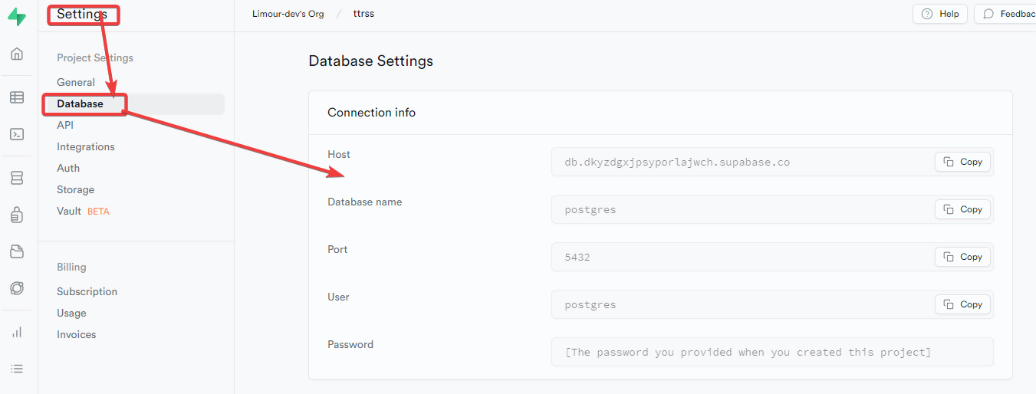This screenshot has width=1036, height=394.
Task: Open the Database icon in sidebar
Action: (17, 178)
